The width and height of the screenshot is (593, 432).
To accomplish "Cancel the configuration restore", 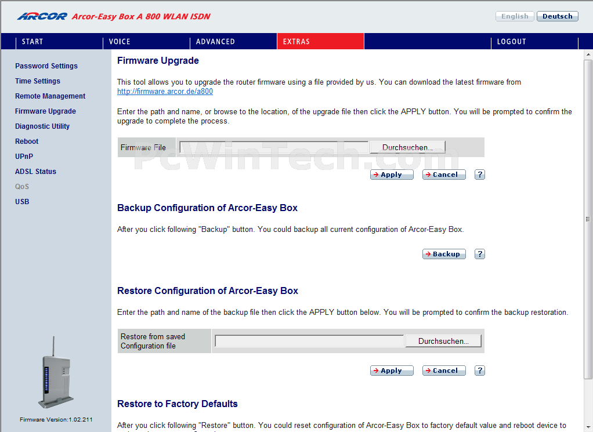I will [x=444, y=371].
